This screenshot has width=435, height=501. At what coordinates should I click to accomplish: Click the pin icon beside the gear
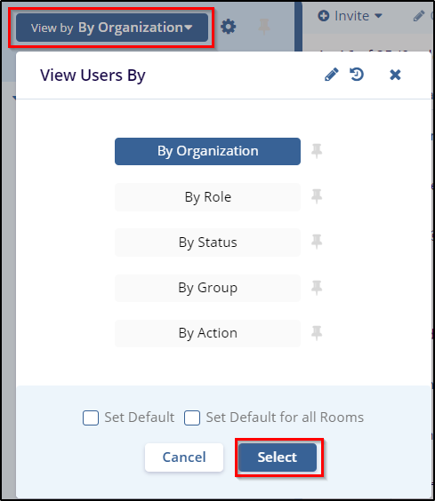click(x=264, y=27)
